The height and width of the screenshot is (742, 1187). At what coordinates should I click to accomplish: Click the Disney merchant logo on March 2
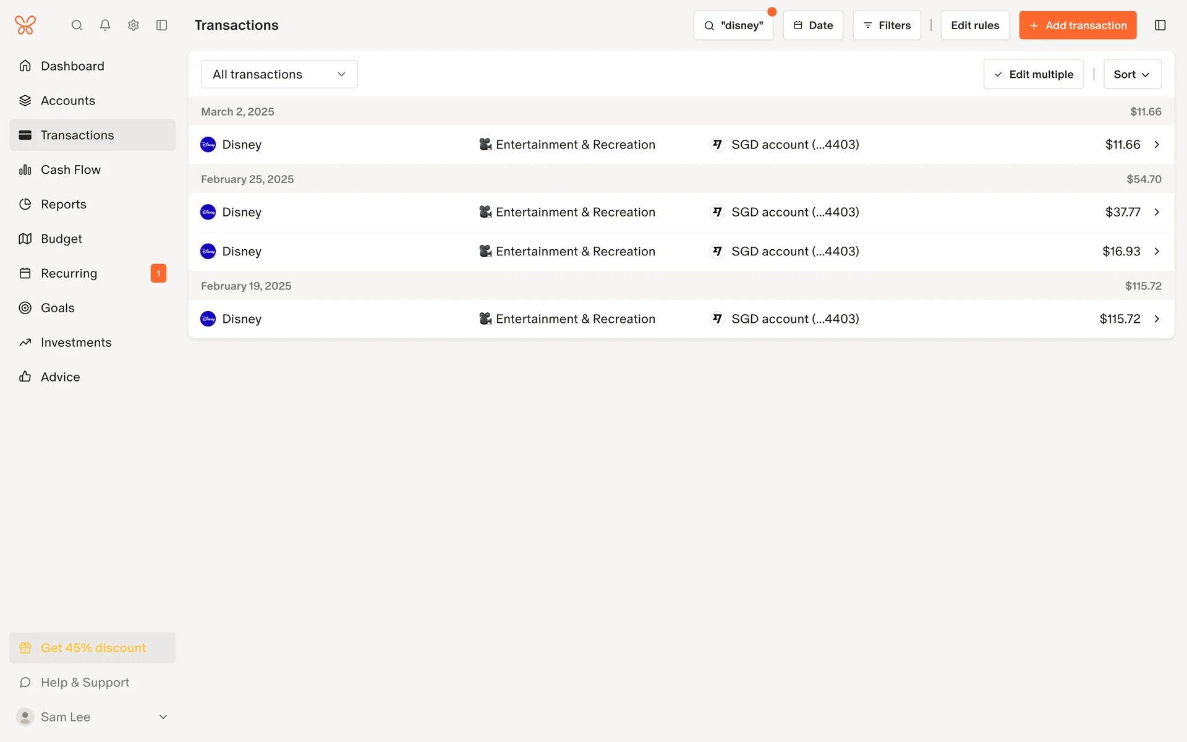(x=208, y=145)
